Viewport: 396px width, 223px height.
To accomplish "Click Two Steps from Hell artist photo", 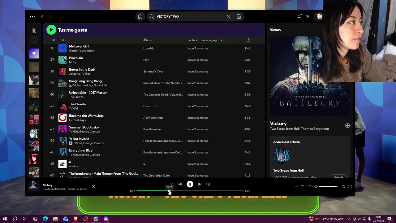I will tap(282, 156).
